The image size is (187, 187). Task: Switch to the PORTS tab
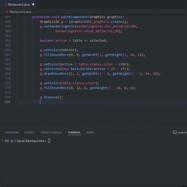coord(91,132)
